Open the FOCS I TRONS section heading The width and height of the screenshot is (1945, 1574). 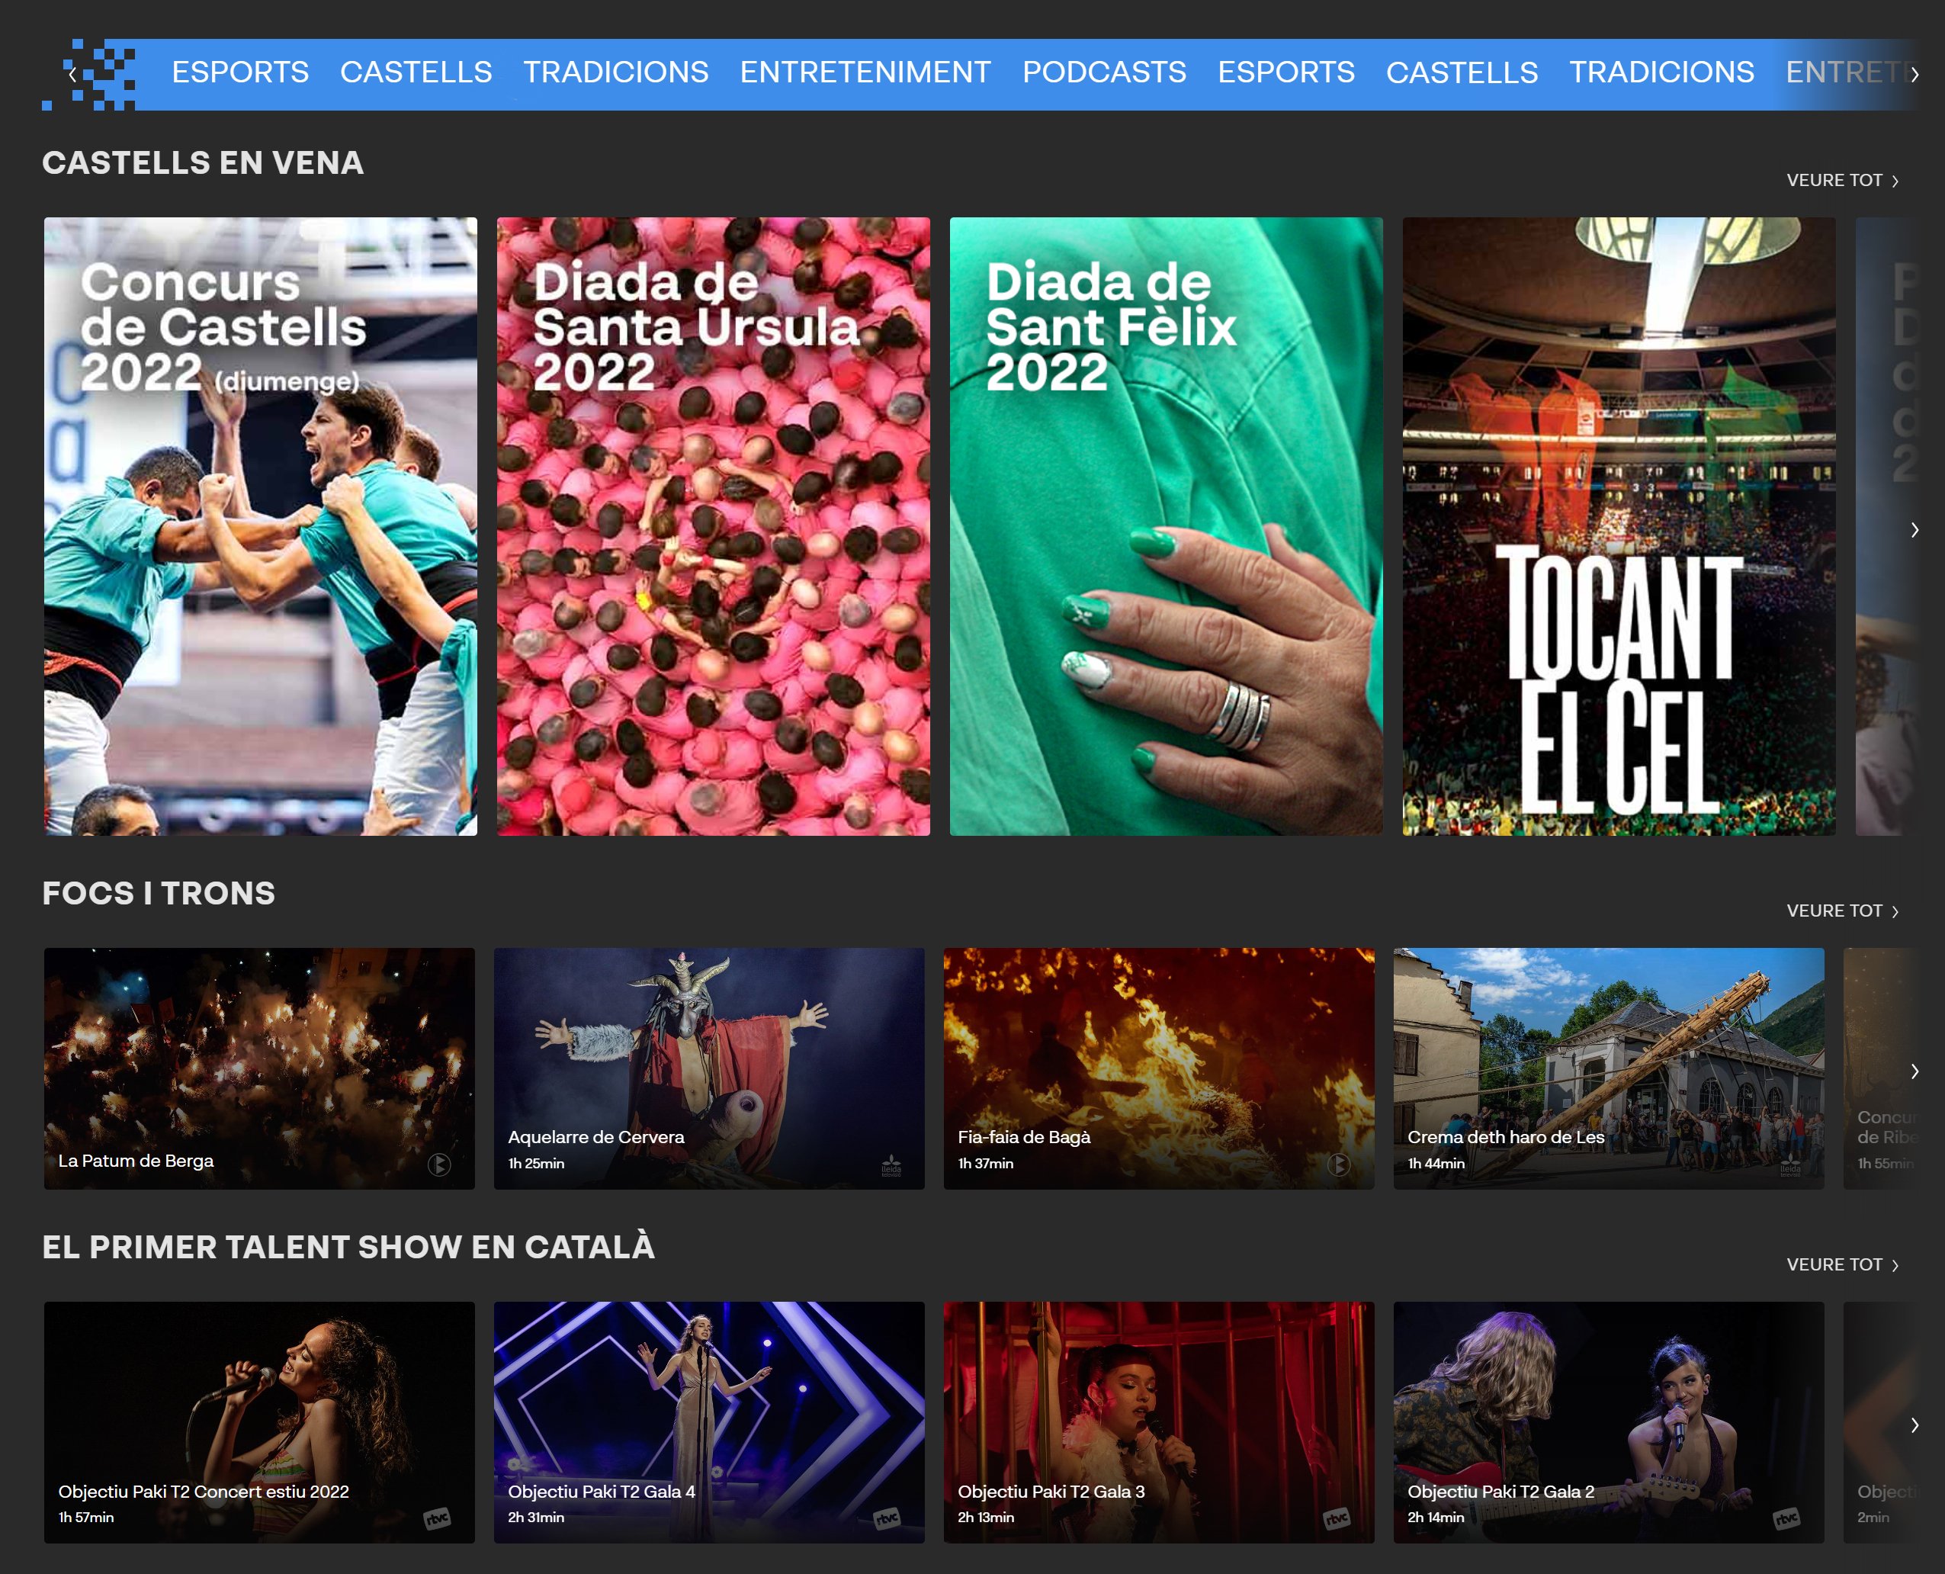click(159, 893)
